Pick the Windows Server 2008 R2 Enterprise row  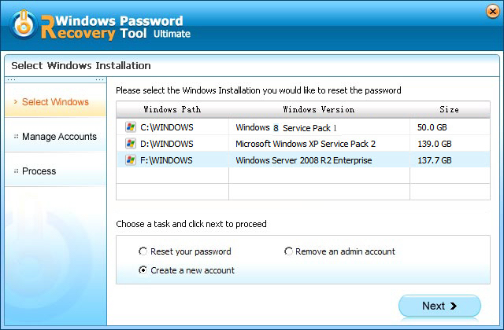pyautogui.click(x=304, y=160)
